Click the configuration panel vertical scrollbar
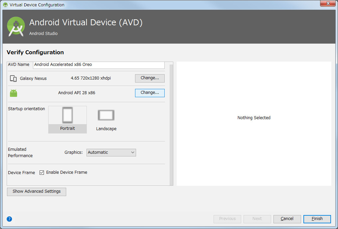 (171, 124)
